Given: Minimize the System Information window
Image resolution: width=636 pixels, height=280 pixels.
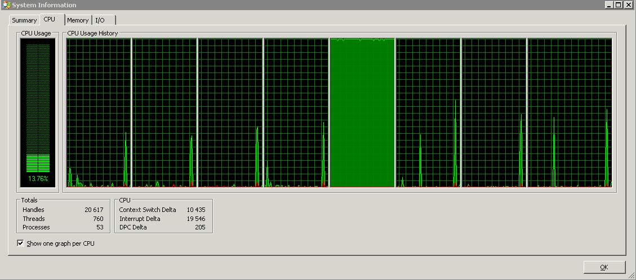Looking at the screenshot, I should [609, 5].
